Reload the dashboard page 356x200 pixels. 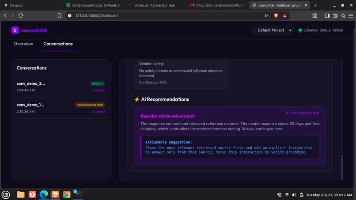pos(21,15)
